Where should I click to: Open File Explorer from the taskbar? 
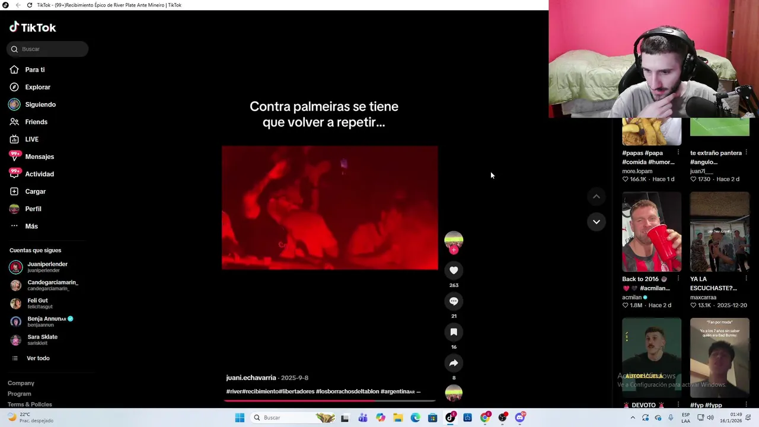[398, 418]
